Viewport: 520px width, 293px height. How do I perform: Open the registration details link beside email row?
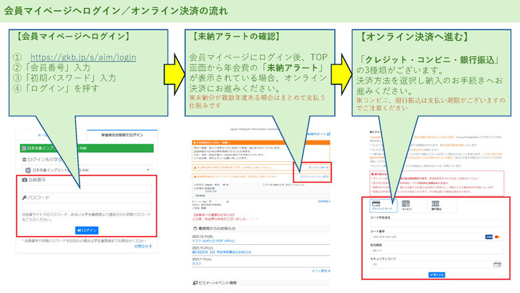tap(323, 201)
